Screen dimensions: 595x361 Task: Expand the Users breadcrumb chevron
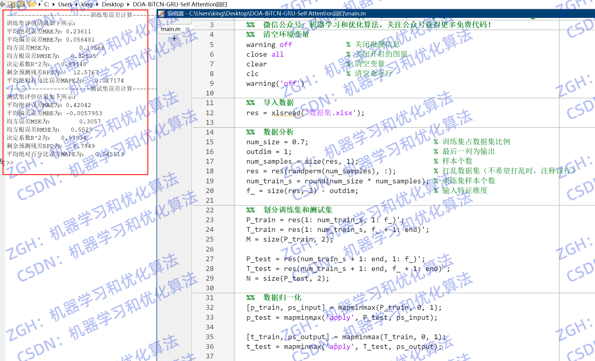tap(76, 4)
